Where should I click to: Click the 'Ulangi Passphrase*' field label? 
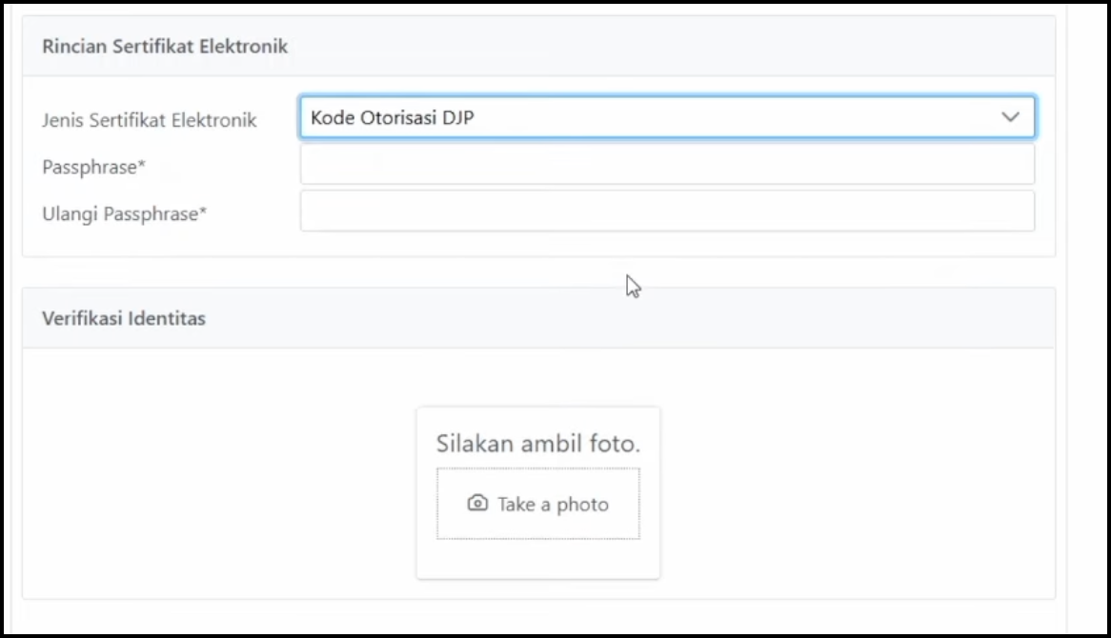coord(124,213)
